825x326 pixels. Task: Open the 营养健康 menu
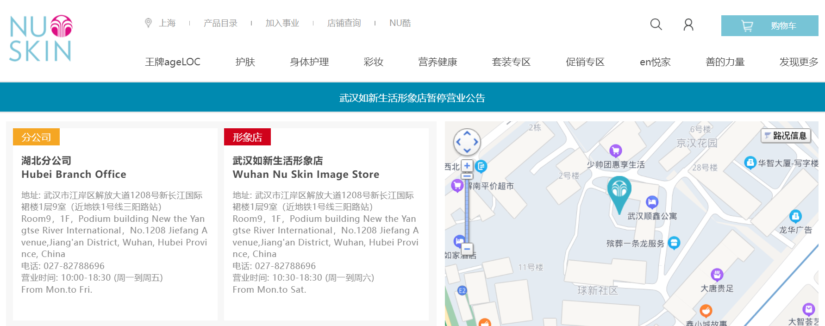tap(437, 62)
